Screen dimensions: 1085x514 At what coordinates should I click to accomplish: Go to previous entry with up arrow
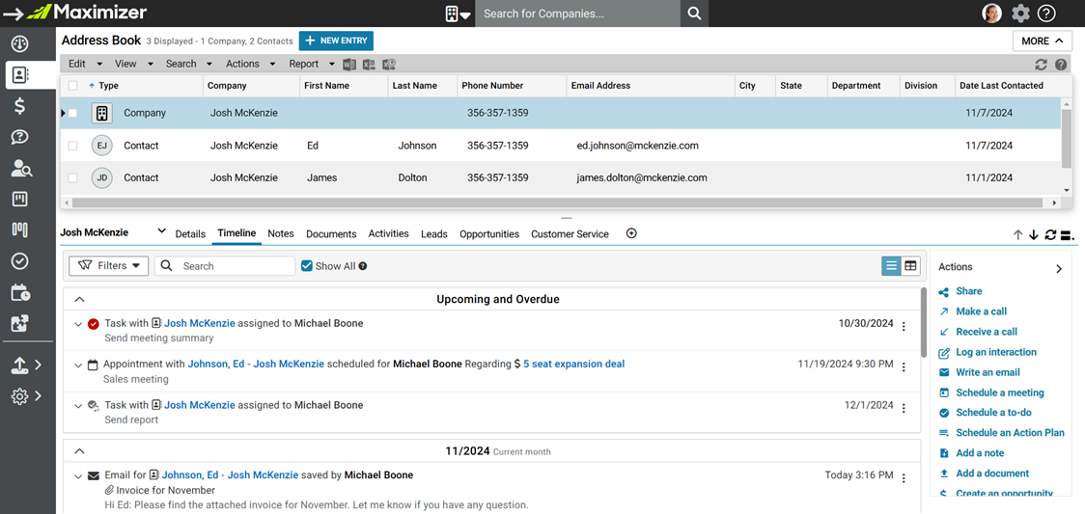(x=1017, y=235)
